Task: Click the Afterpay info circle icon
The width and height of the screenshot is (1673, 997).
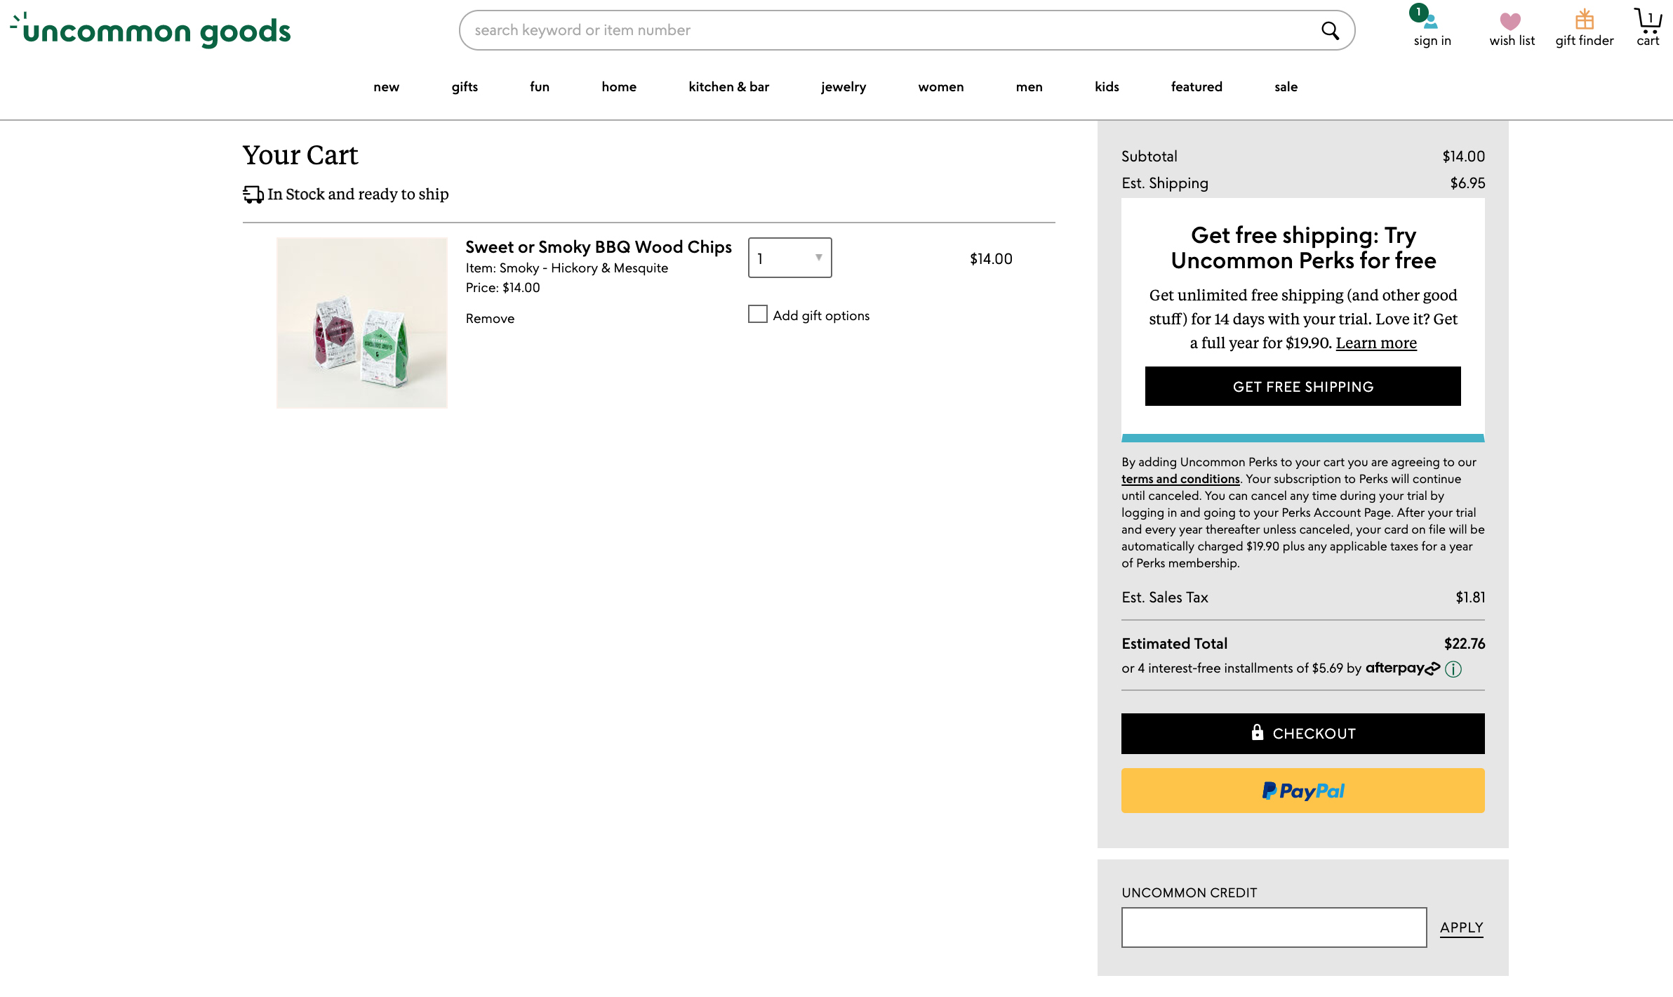Action: (1453, 669)
